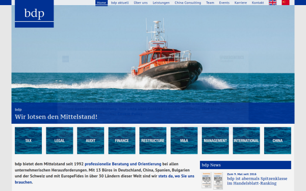The image size is (306, 191).
Task: Open bdp aktuell menu
Action: click(120, 3)
